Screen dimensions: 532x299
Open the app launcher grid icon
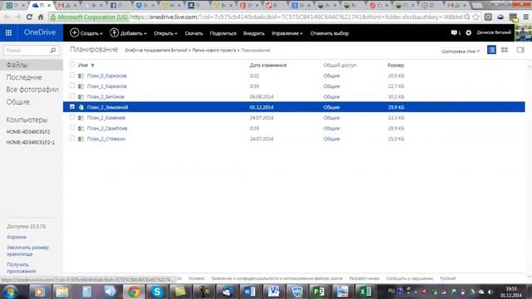[8, 33]
